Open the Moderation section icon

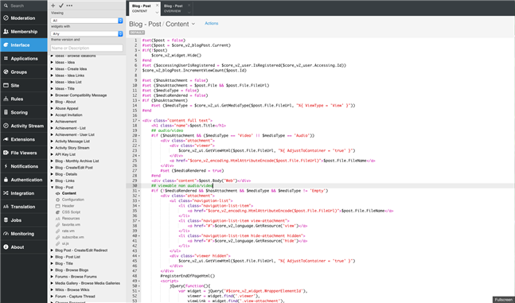coord(6,18)
